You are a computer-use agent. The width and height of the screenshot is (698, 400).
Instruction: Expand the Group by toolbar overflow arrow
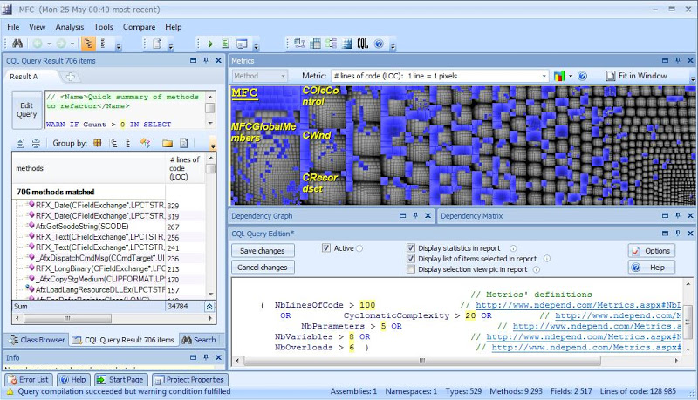(x=213, y=144)
